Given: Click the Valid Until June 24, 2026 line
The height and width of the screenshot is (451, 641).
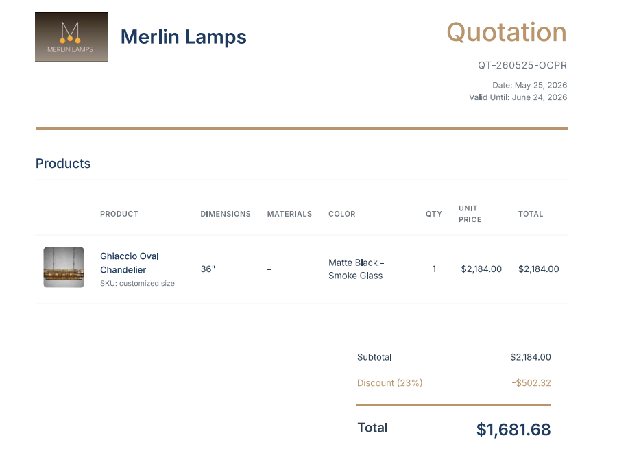Looking at the screenshot, I should 518,97.
